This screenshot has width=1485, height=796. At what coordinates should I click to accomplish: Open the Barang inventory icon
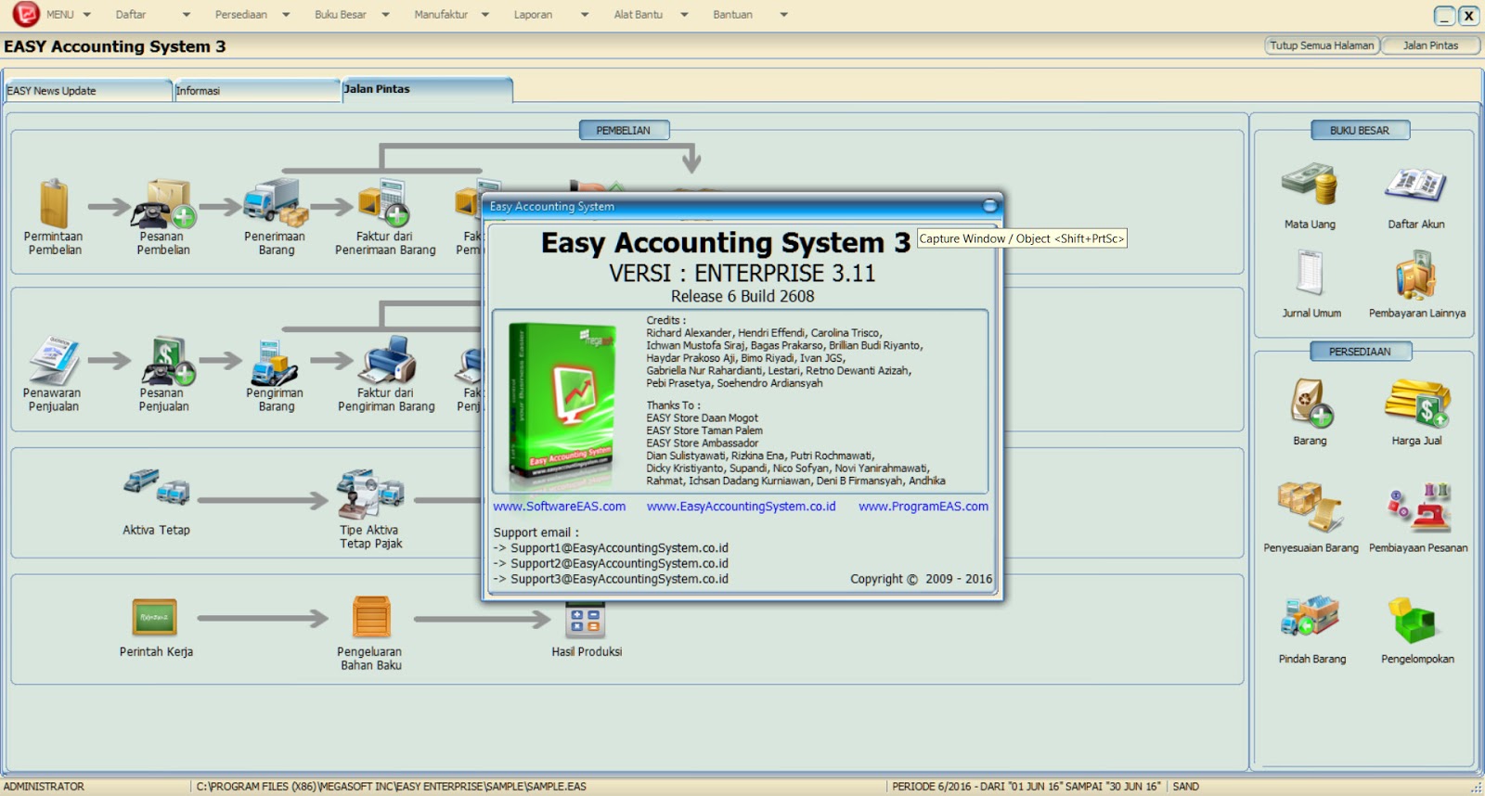click(x=1311, y=402)
